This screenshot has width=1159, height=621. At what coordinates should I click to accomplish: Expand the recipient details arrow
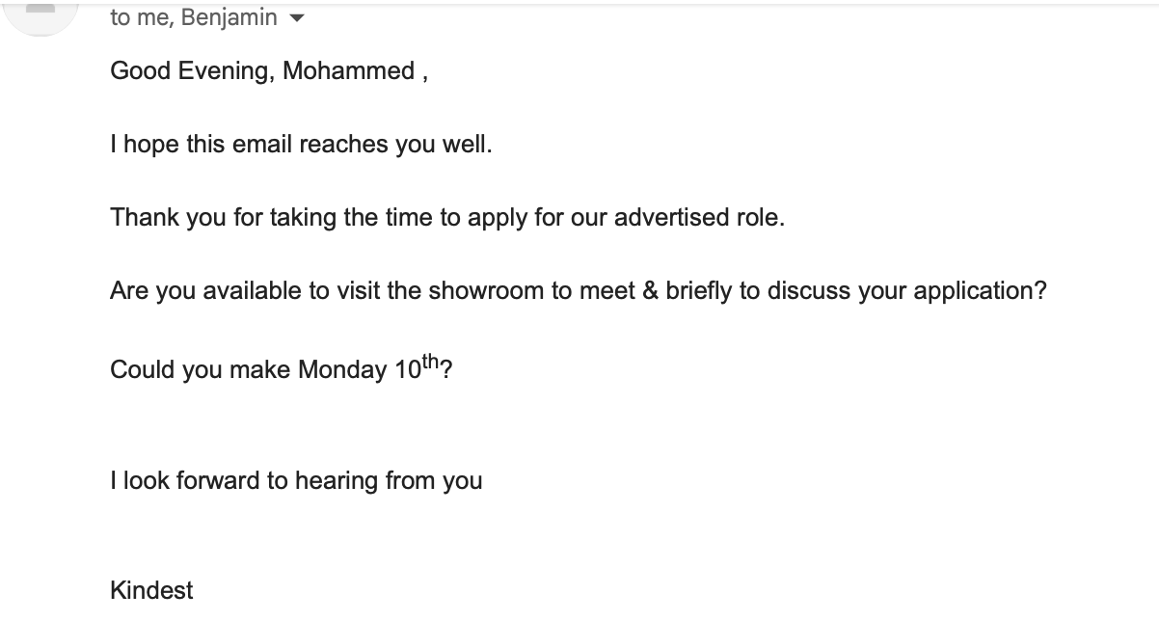(297, 18)
